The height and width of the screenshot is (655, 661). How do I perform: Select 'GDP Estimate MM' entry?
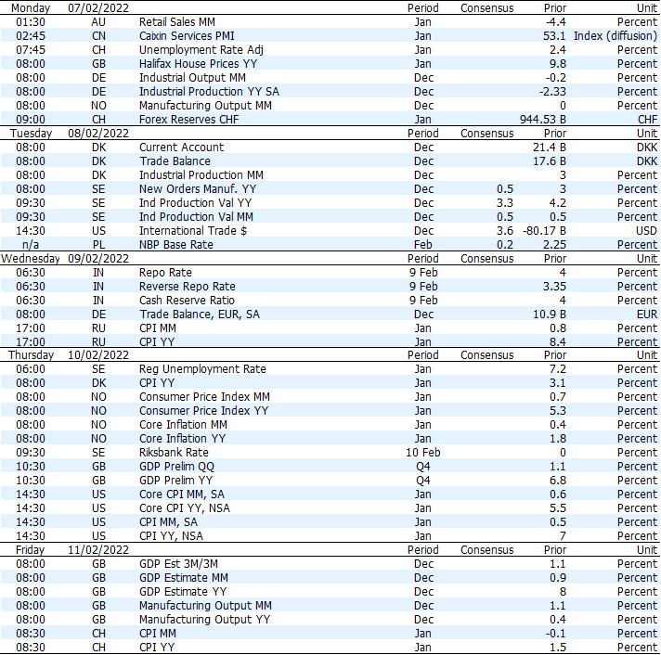pos(184,577)
